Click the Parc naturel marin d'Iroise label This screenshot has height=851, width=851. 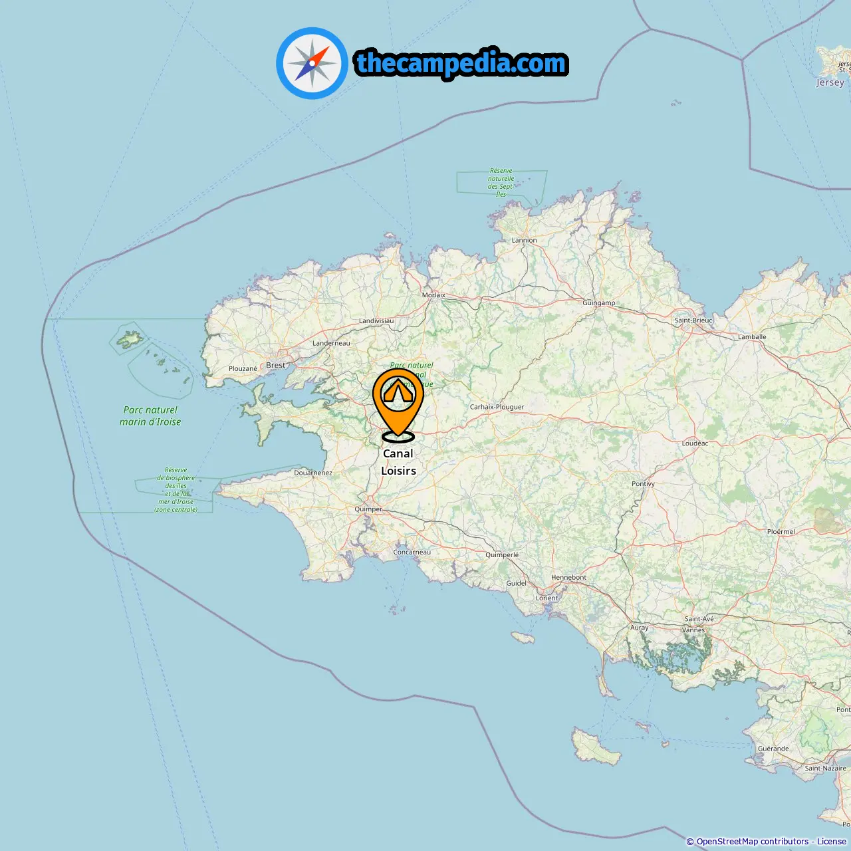pyautogui.click(x=150, y=416)
